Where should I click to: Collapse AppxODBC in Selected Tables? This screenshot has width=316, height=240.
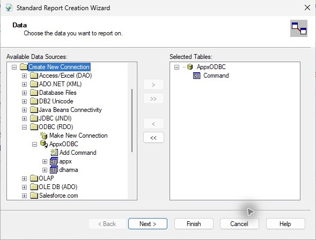[x=177, y=67]
